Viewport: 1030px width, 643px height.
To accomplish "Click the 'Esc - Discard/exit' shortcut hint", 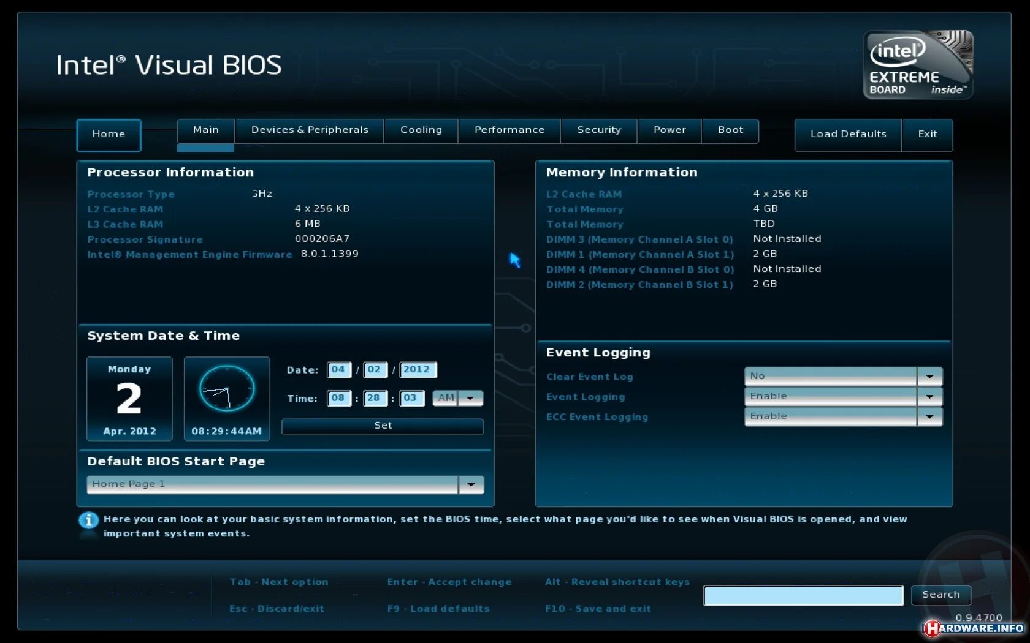I will click(x=277, y=609).
